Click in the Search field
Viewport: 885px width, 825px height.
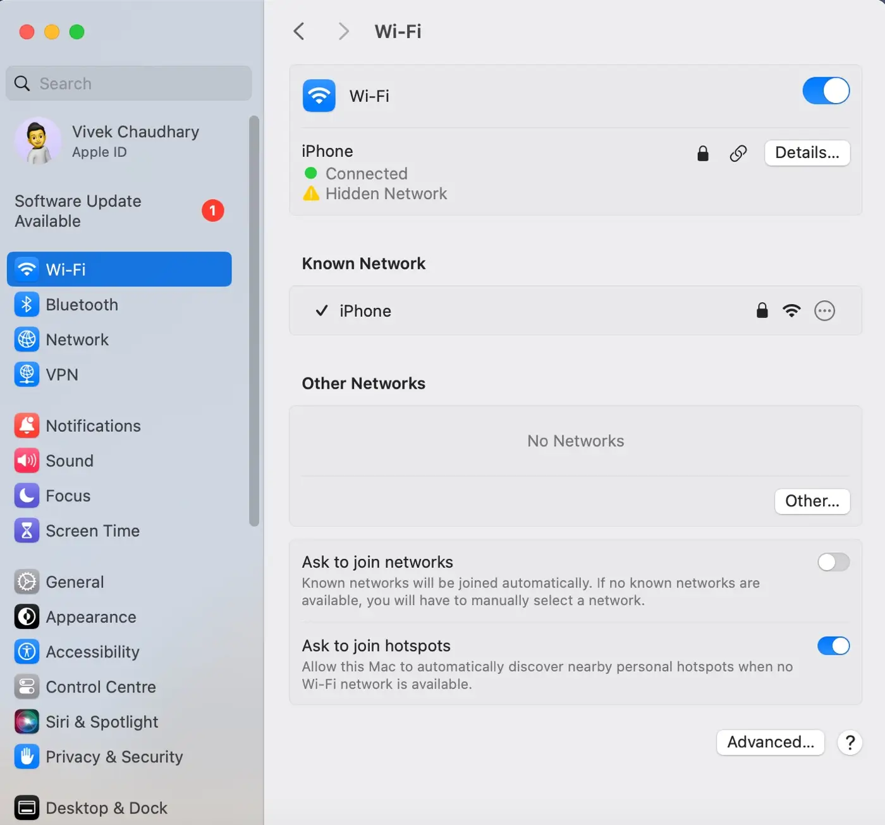tap(129, 83)
